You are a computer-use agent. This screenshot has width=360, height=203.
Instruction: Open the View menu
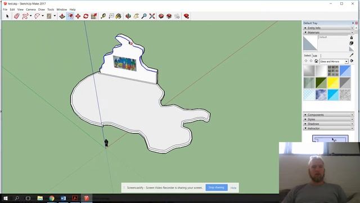coord(20,10)
